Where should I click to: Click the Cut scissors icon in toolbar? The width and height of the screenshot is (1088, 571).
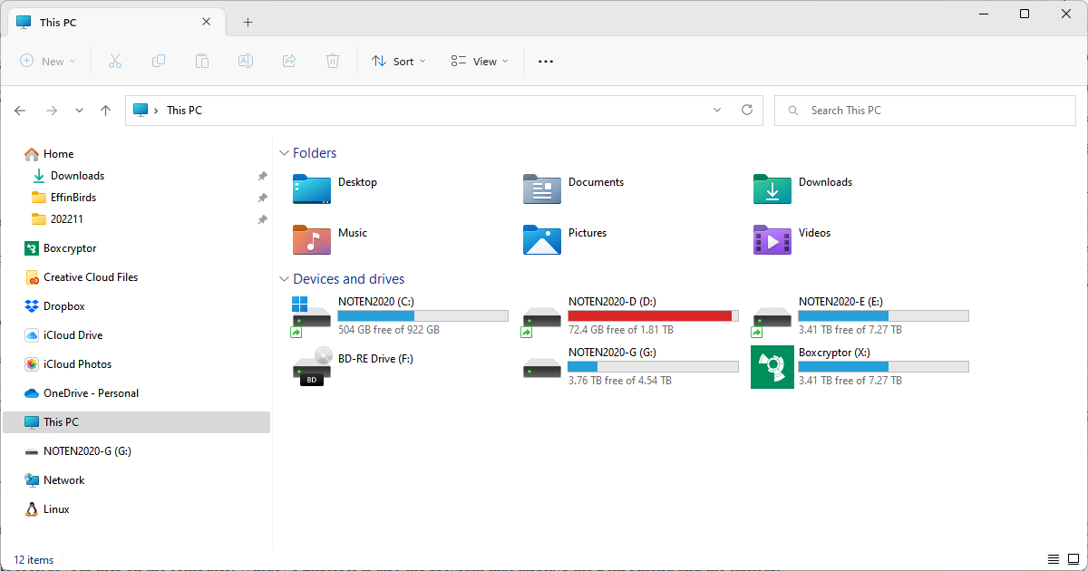(115, 61)
